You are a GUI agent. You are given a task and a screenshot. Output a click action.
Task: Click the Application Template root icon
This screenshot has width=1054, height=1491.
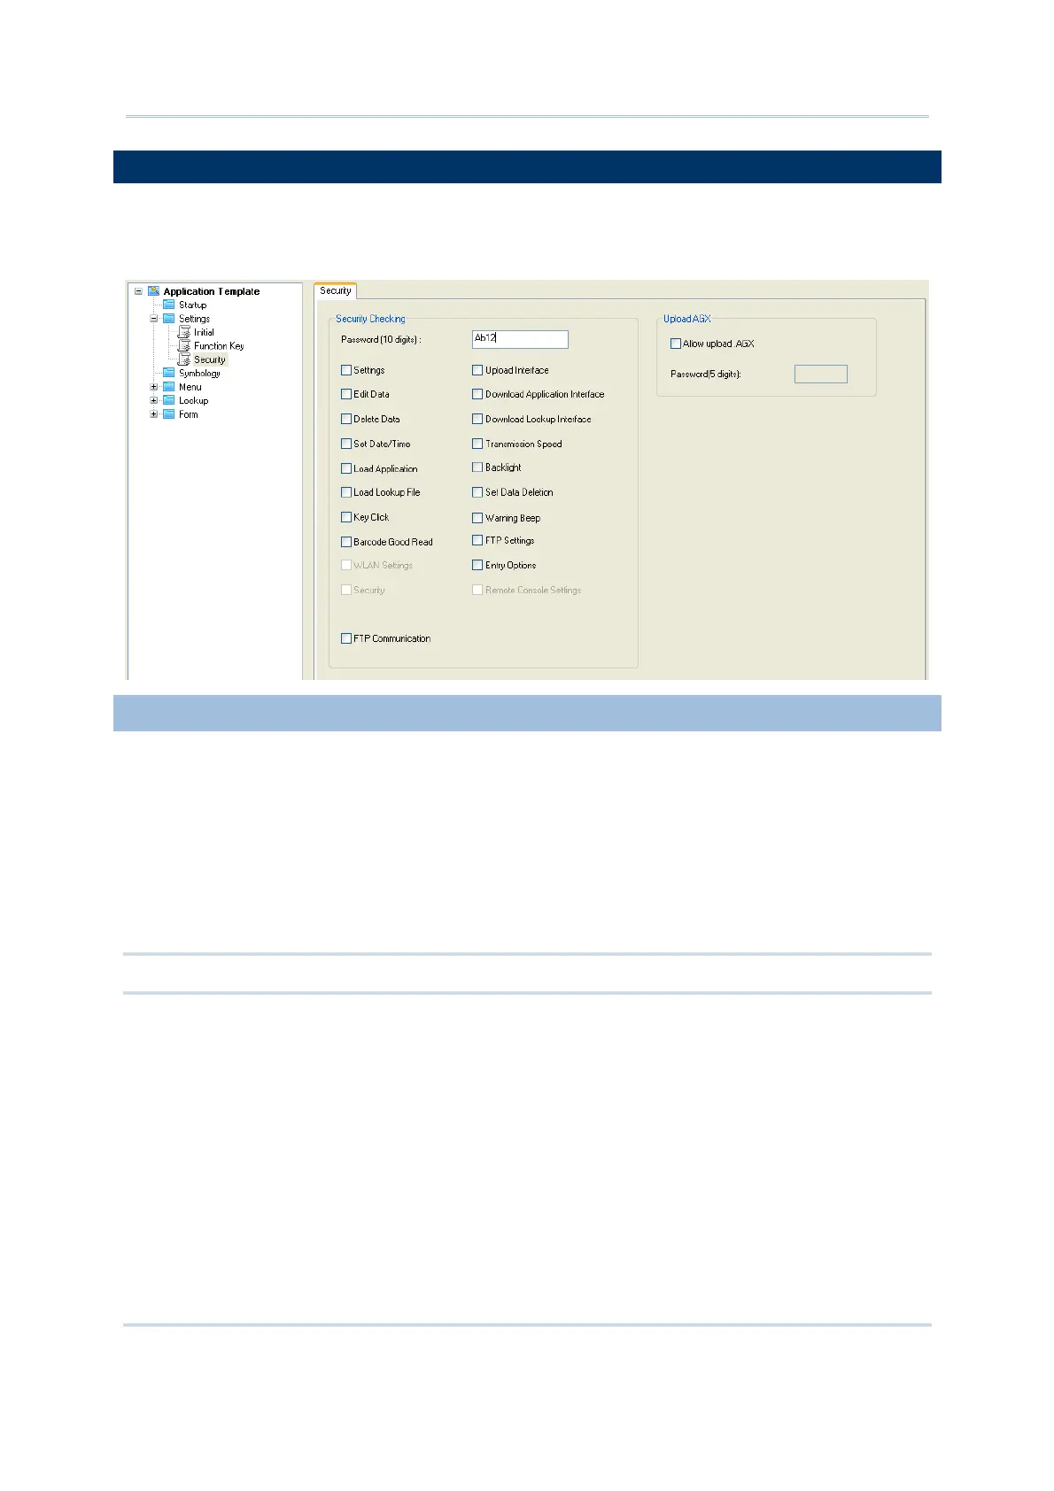click(x=153, y=290)
